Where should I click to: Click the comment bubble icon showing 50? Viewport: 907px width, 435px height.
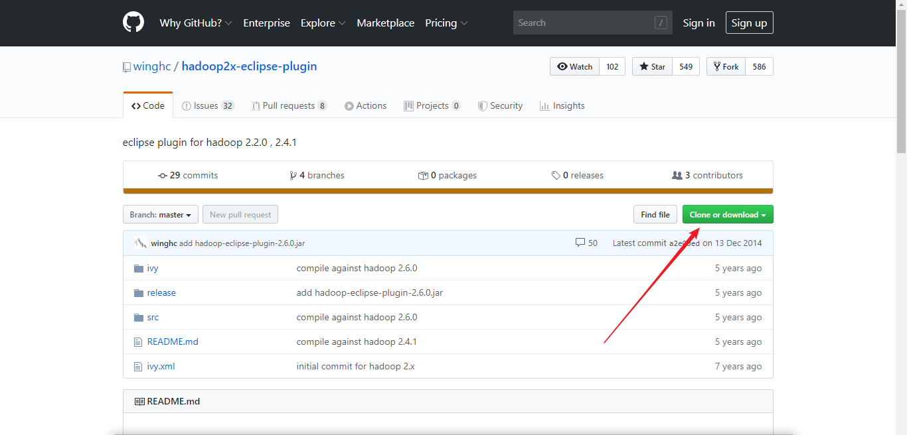click(x=580, y=243)
